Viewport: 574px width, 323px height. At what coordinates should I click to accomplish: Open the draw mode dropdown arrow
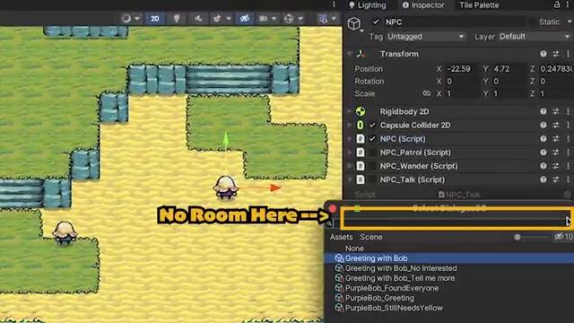(137, 18)
